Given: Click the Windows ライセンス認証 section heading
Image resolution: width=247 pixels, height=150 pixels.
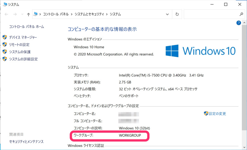Looking at the screenshot, I should pos(86,146).
